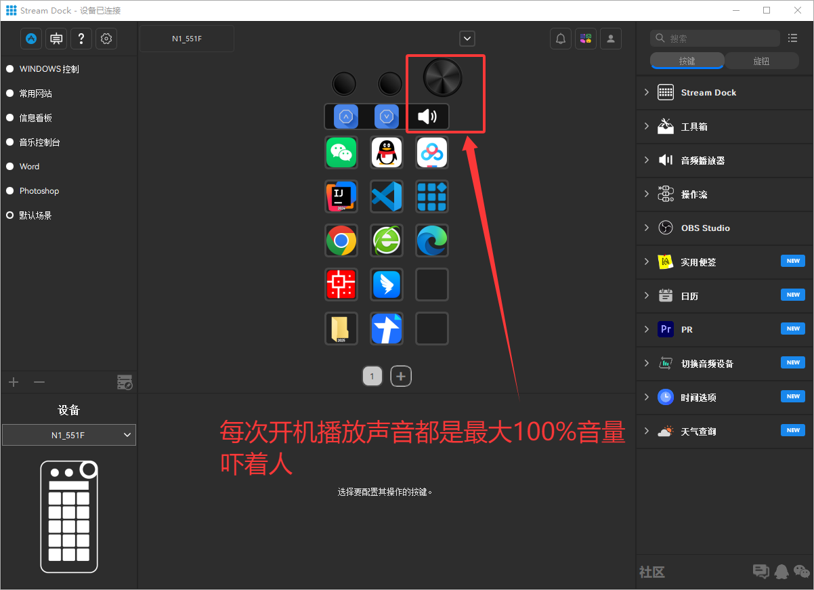This screenshot has height=590, width=814.
Task: Click the blue up-arrow logo button
Action: (31, 39)
